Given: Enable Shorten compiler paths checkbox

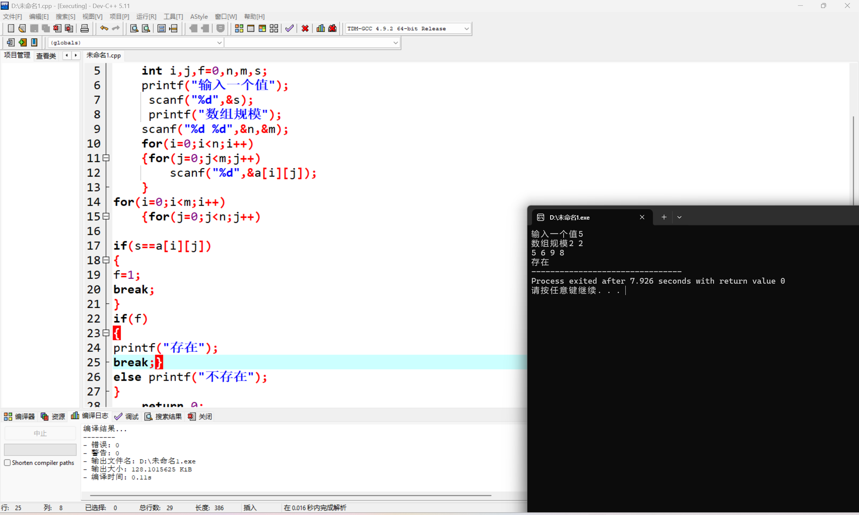Looking at the screenshot, I should 7,463.
